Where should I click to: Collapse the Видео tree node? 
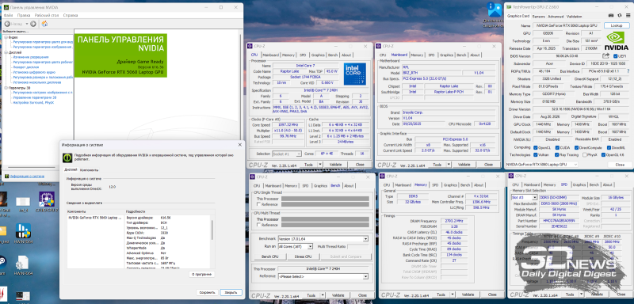(6, 36)
